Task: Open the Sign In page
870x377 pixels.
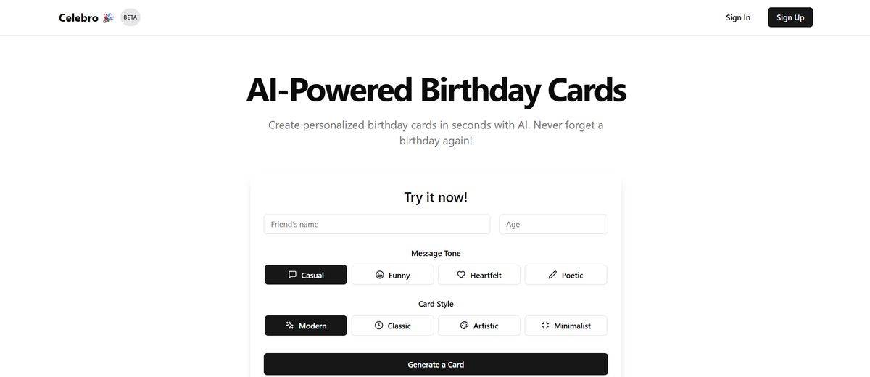Action: coord(738,17)
